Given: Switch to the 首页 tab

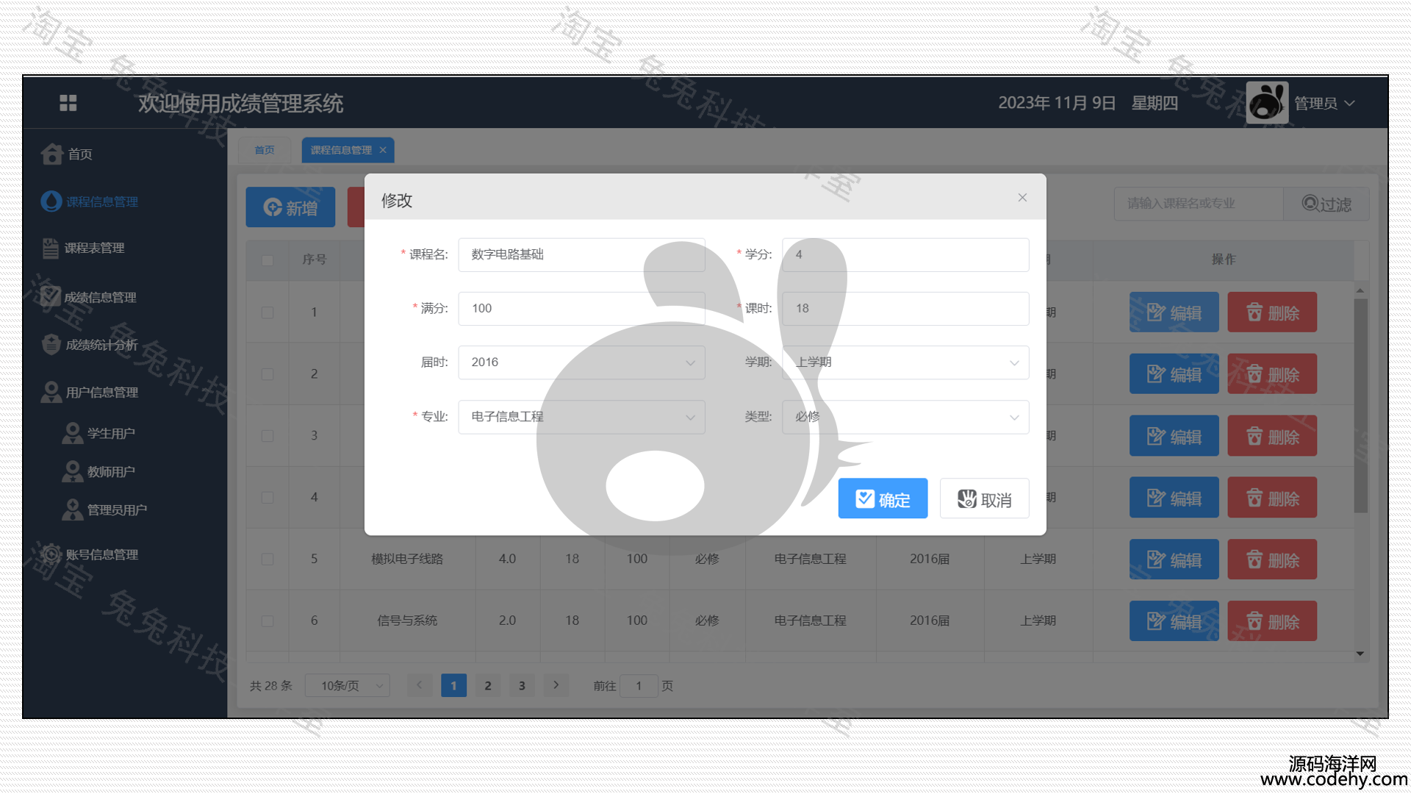Looking at the screenshot, I should coord(265,150).
